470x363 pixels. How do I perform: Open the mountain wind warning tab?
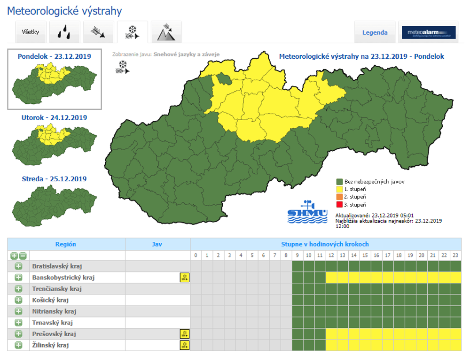pos(166,33)
